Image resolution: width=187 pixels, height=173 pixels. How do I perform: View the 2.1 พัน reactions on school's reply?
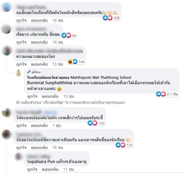click(x=167, y=94)
